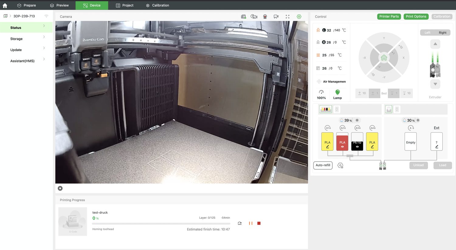Click the Printer Parts button

coord(389,16)
